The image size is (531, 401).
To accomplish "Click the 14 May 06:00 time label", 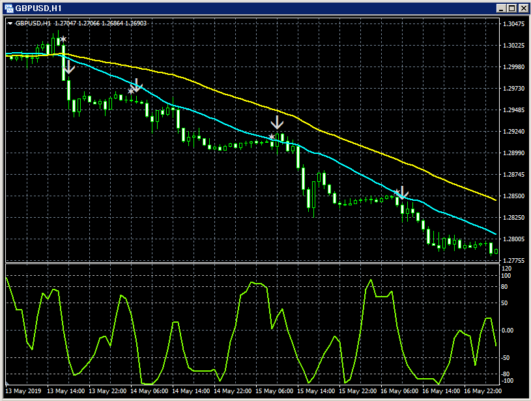I will click(149, 391).
